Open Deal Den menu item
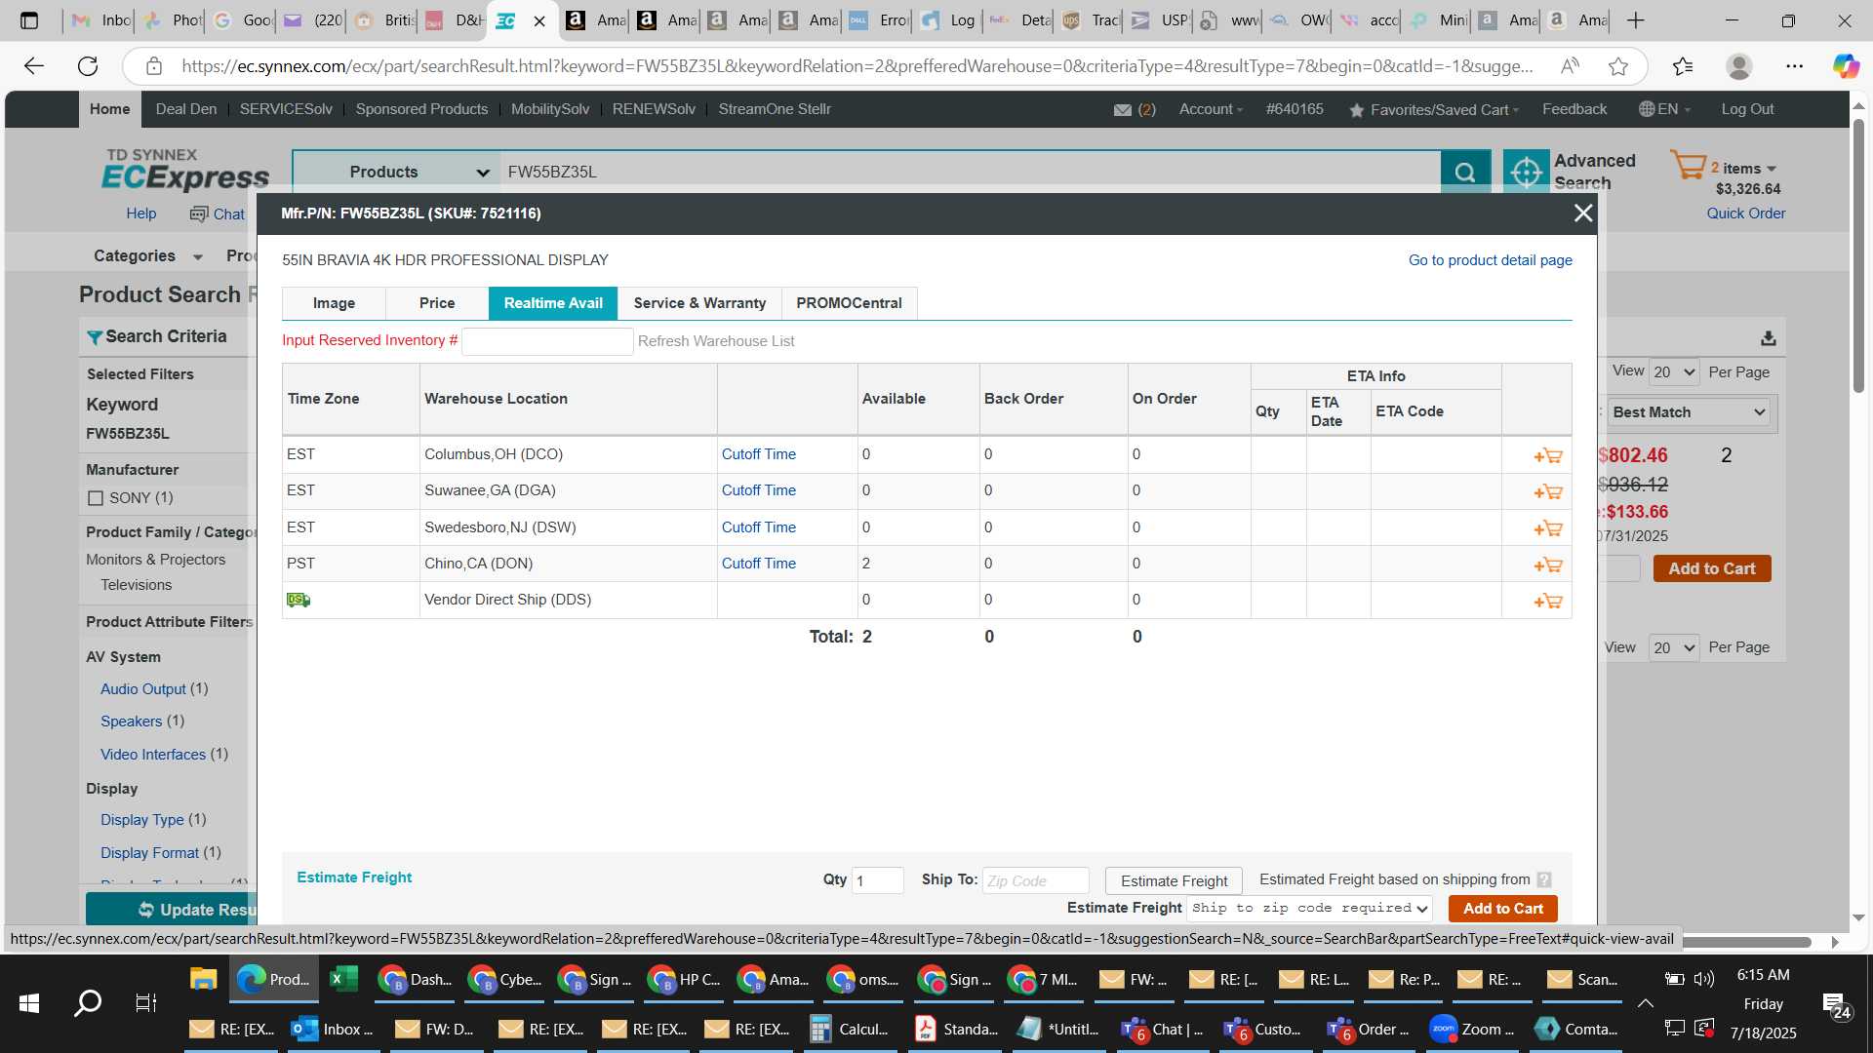This screenshot has width=1873, height=1053. click(186, 109)
